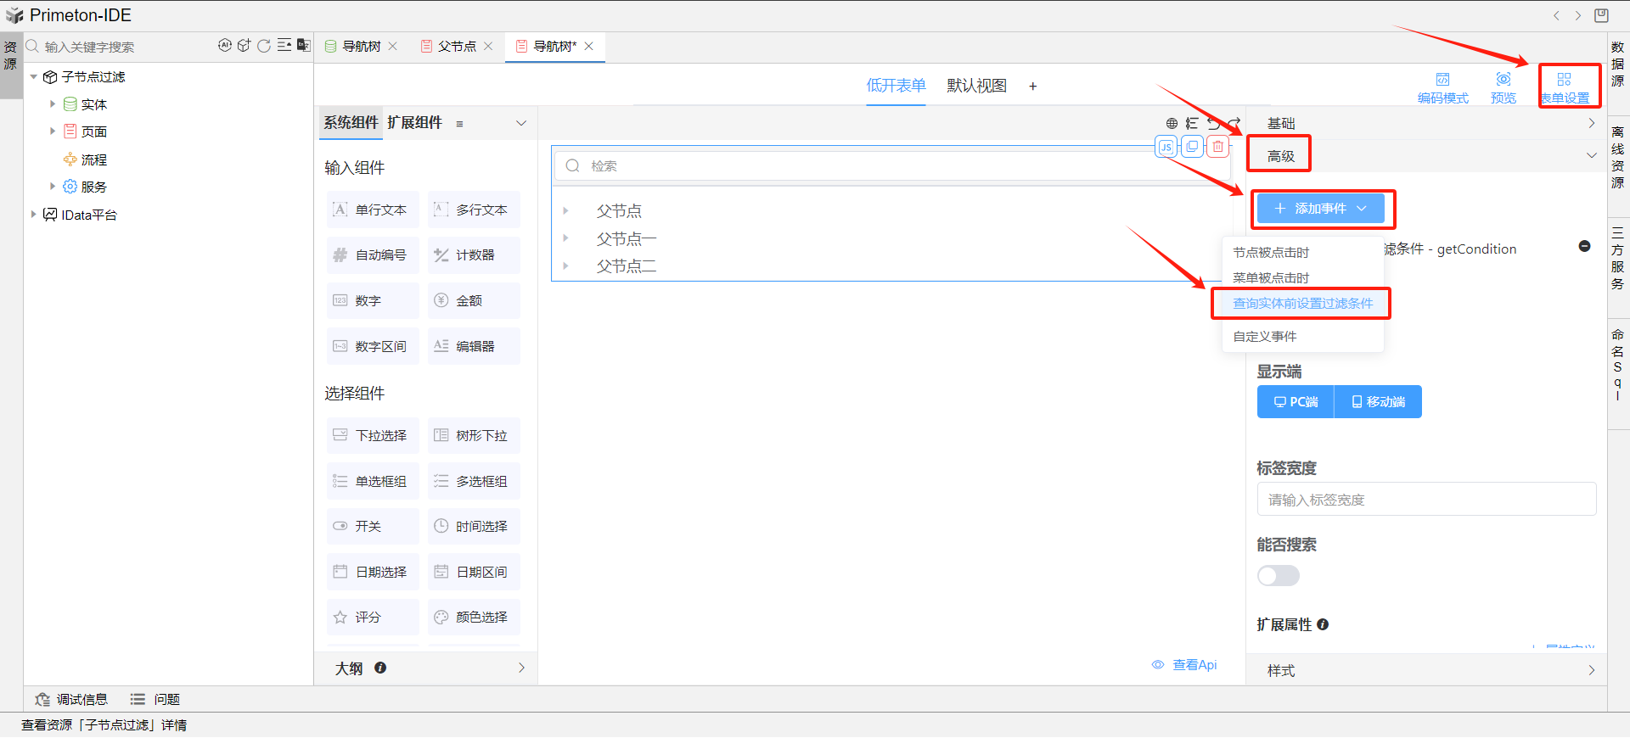Open 预览 preview mode
Image resolution: width=1630 pixels, height=738 pixels.
(1503, 87)
